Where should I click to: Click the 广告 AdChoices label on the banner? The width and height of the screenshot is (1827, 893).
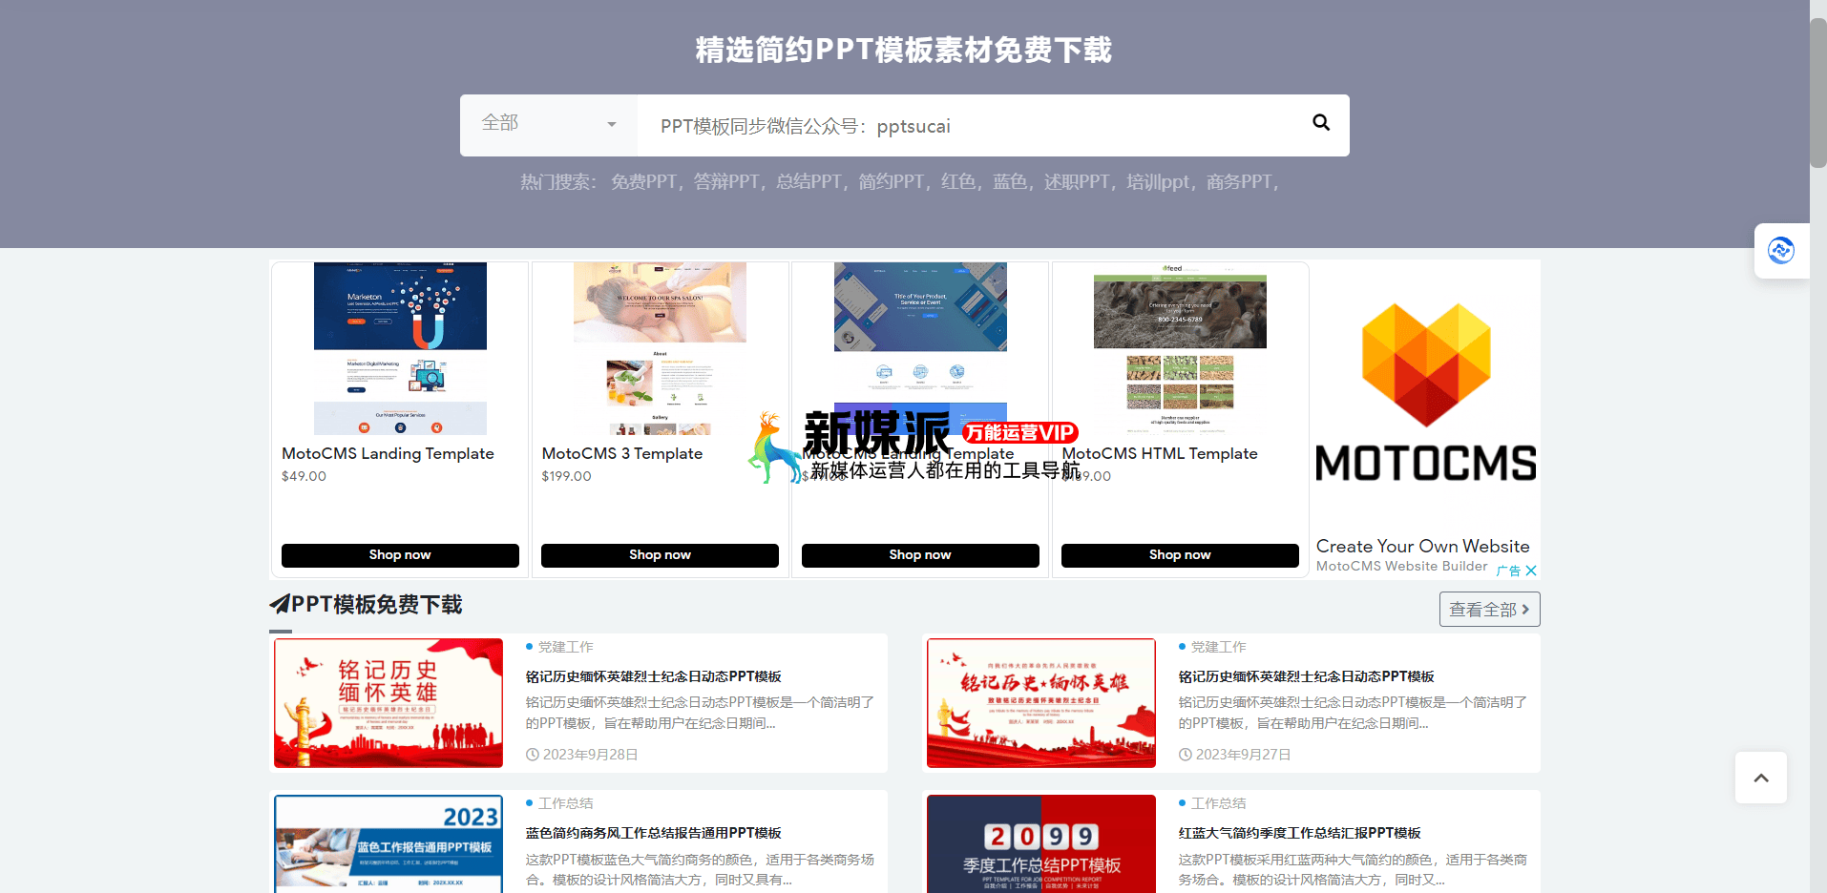tap(1509, 570)
